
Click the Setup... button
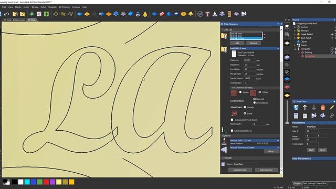click(x=271, y=152)
